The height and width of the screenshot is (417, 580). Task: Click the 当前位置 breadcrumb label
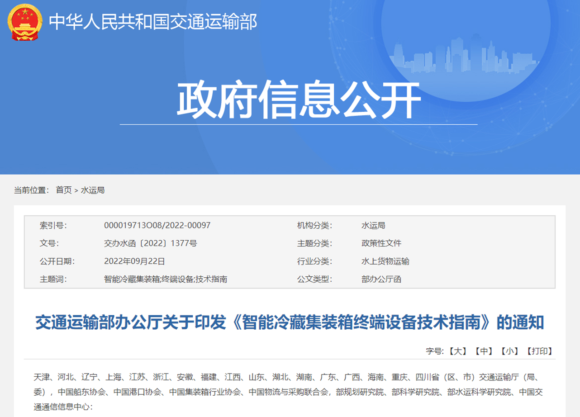(31, 190)
